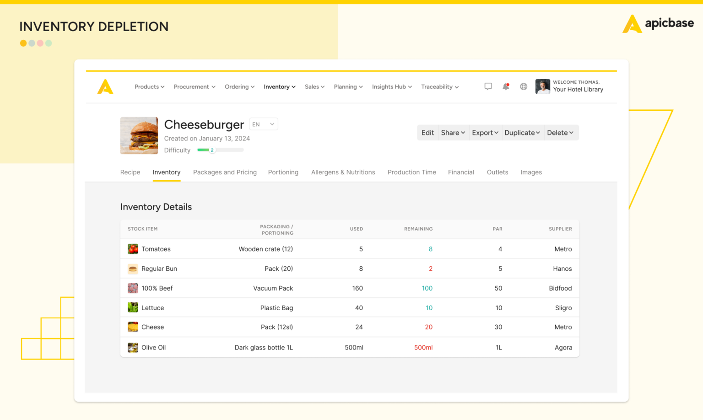Click the difficulty level progress bar
This screenshot has height=420, width=703.
click(220, 150)
